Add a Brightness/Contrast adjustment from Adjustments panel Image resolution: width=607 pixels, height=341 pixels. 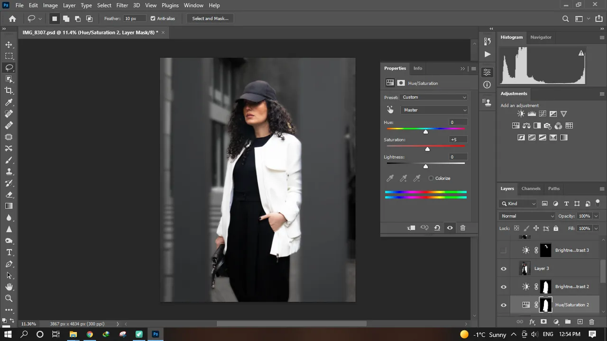(x=521, y=114)
